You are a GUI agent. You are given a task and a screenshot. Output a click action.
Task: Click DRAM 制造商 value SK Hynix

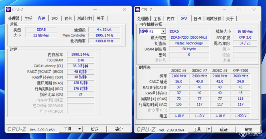[189, 49]
